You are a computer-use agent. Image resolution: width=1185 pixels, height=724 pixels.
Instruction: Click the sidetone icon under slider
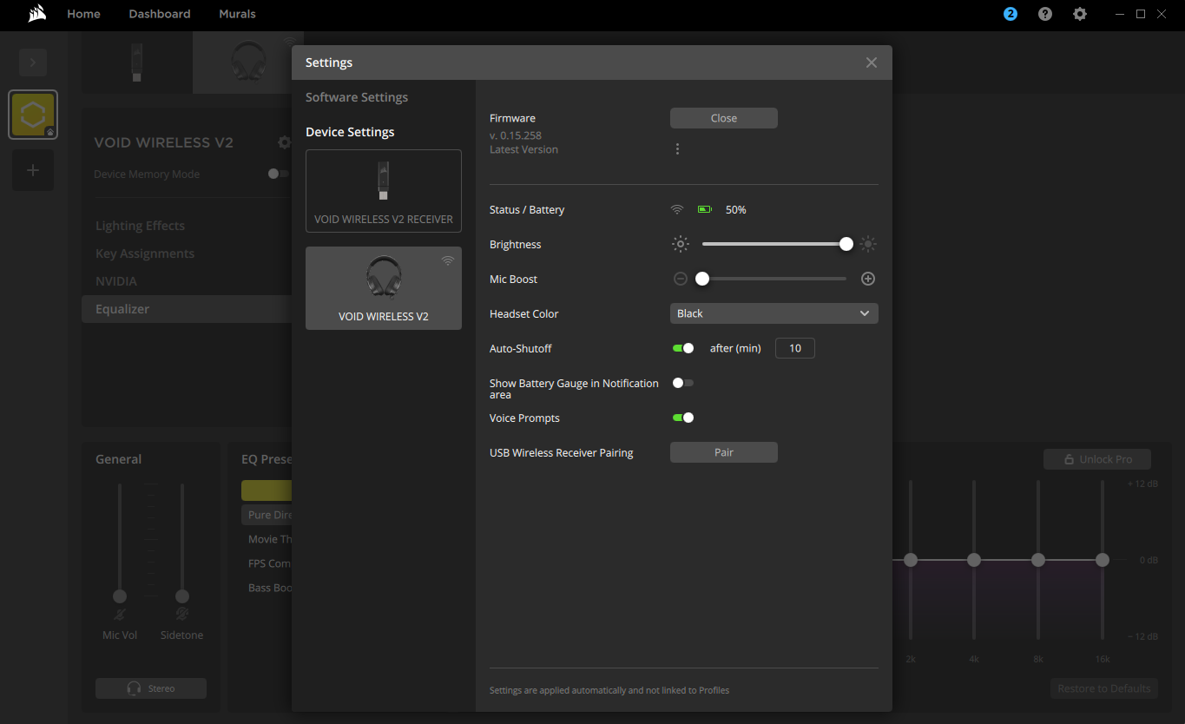click(182, 615)
